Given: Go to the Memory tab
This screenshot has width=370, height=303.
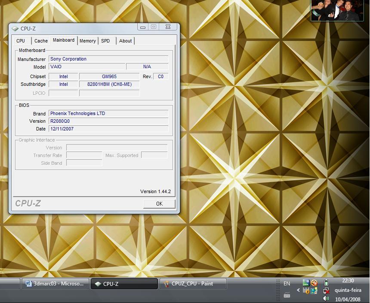Looking at the screenshot, I should pos(87,41).
